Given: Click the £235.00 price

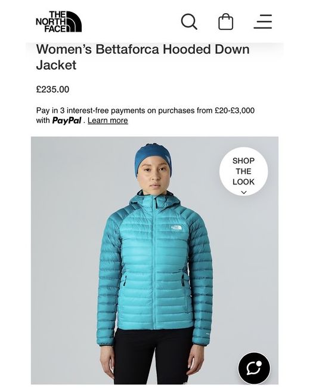Looking at the screenshot, I should click(x=52, y=90).
